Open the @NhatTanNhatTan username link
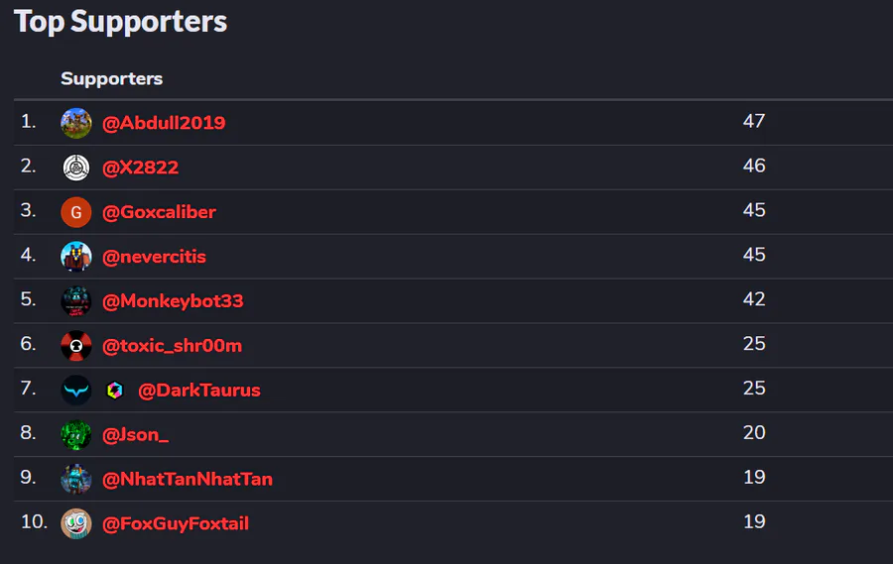The height and width of the screenshot is (564, 893). click(187, 479)
